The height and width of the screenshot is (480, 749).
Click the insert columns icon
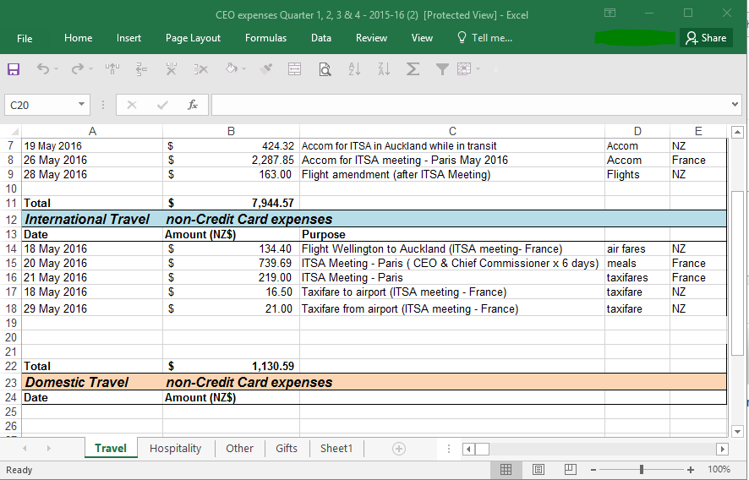coord(112,70)
